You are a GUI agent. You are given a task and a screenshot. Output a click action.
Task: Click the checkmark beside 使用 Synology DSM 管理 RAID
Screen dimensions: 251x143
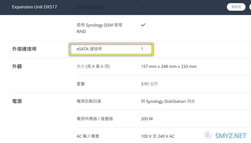[x=143, y=25]
